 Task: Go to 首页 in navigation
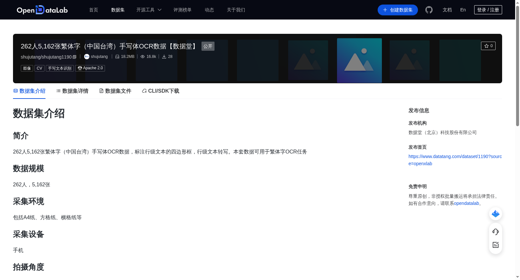(x=94, y=10)
